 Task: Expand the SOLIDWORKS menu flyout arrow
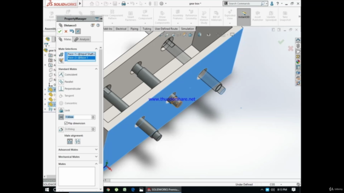click(x=80, y=4)
